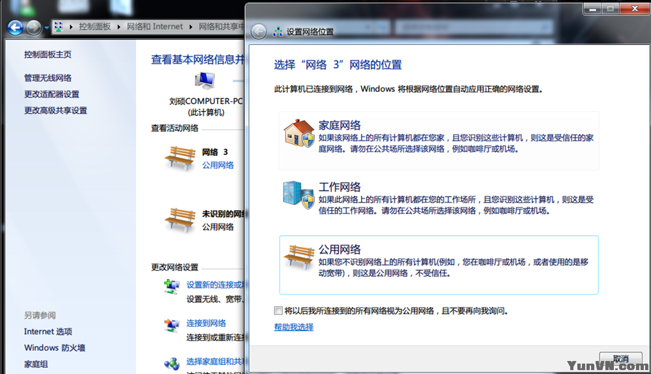
Task: Click the 取消 button in dialog
Action: 620,359
